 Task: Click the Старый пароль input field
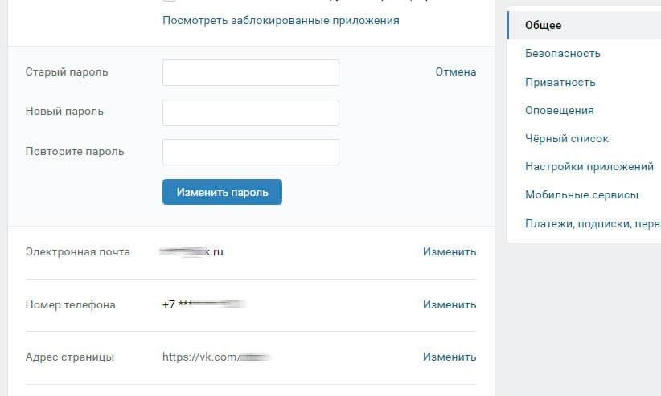tap(251, 72)
